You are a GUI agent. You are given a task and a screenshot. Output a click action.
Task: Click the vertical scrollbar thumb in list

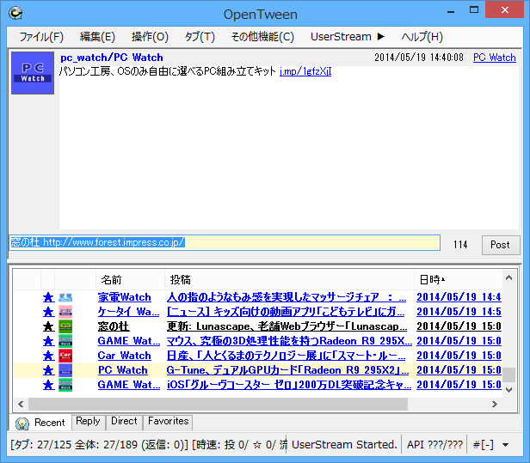coord(508,375)
